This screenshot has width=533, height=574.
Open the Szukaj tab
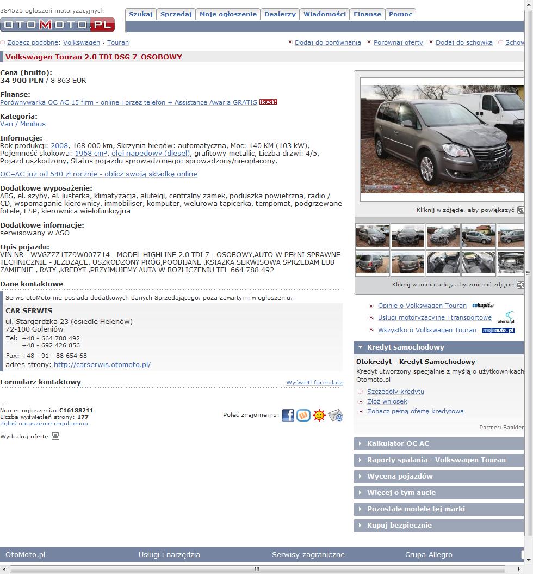pyautogui.click(x=141, y=14)
